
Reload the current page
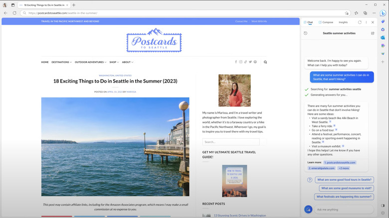pos(14,13)
